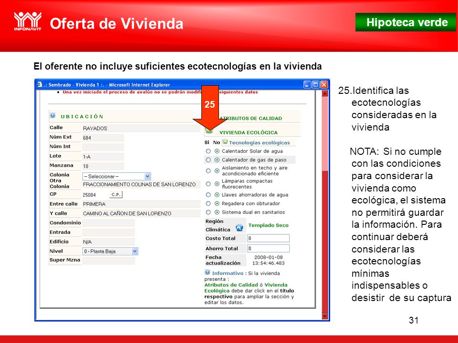Viewport: 458px width, 343px height.
Task: Click the scrollbar up arrow
Action: click(325, 93)
